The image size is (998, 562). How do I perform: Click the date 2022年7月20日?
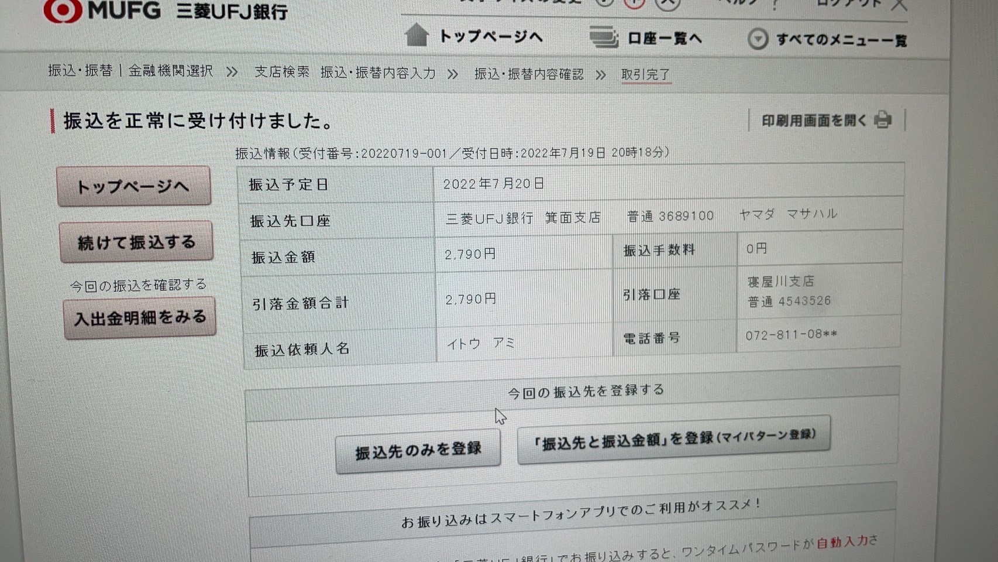[493, 184]
